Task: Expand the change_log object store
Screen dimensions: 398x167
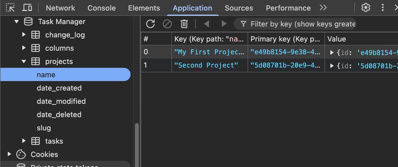Action: pyautogui.click(x=24, y=34)
